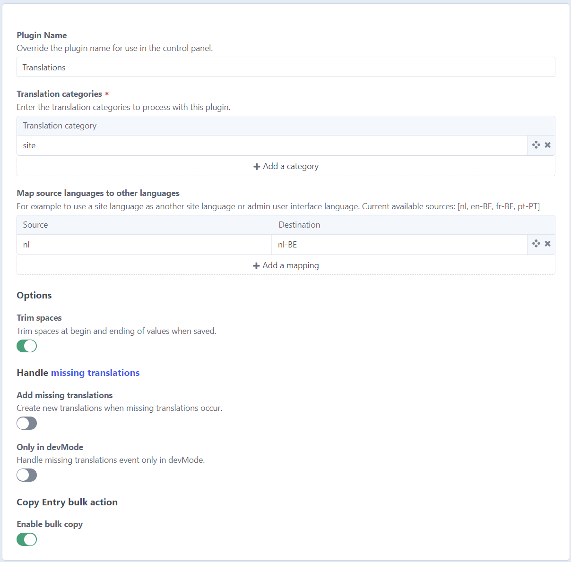This screenshot has width=571, height=562.
Task: Grab the reorder handle on the 'site' row
Action: click(536, 145)
